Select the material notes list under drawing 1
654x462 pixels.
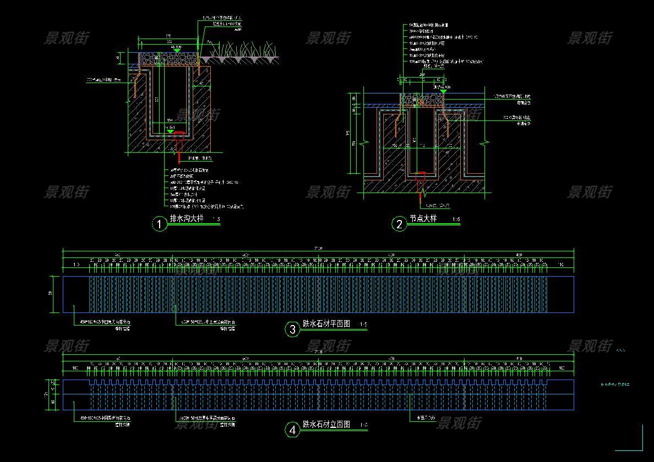pos(206,189)
